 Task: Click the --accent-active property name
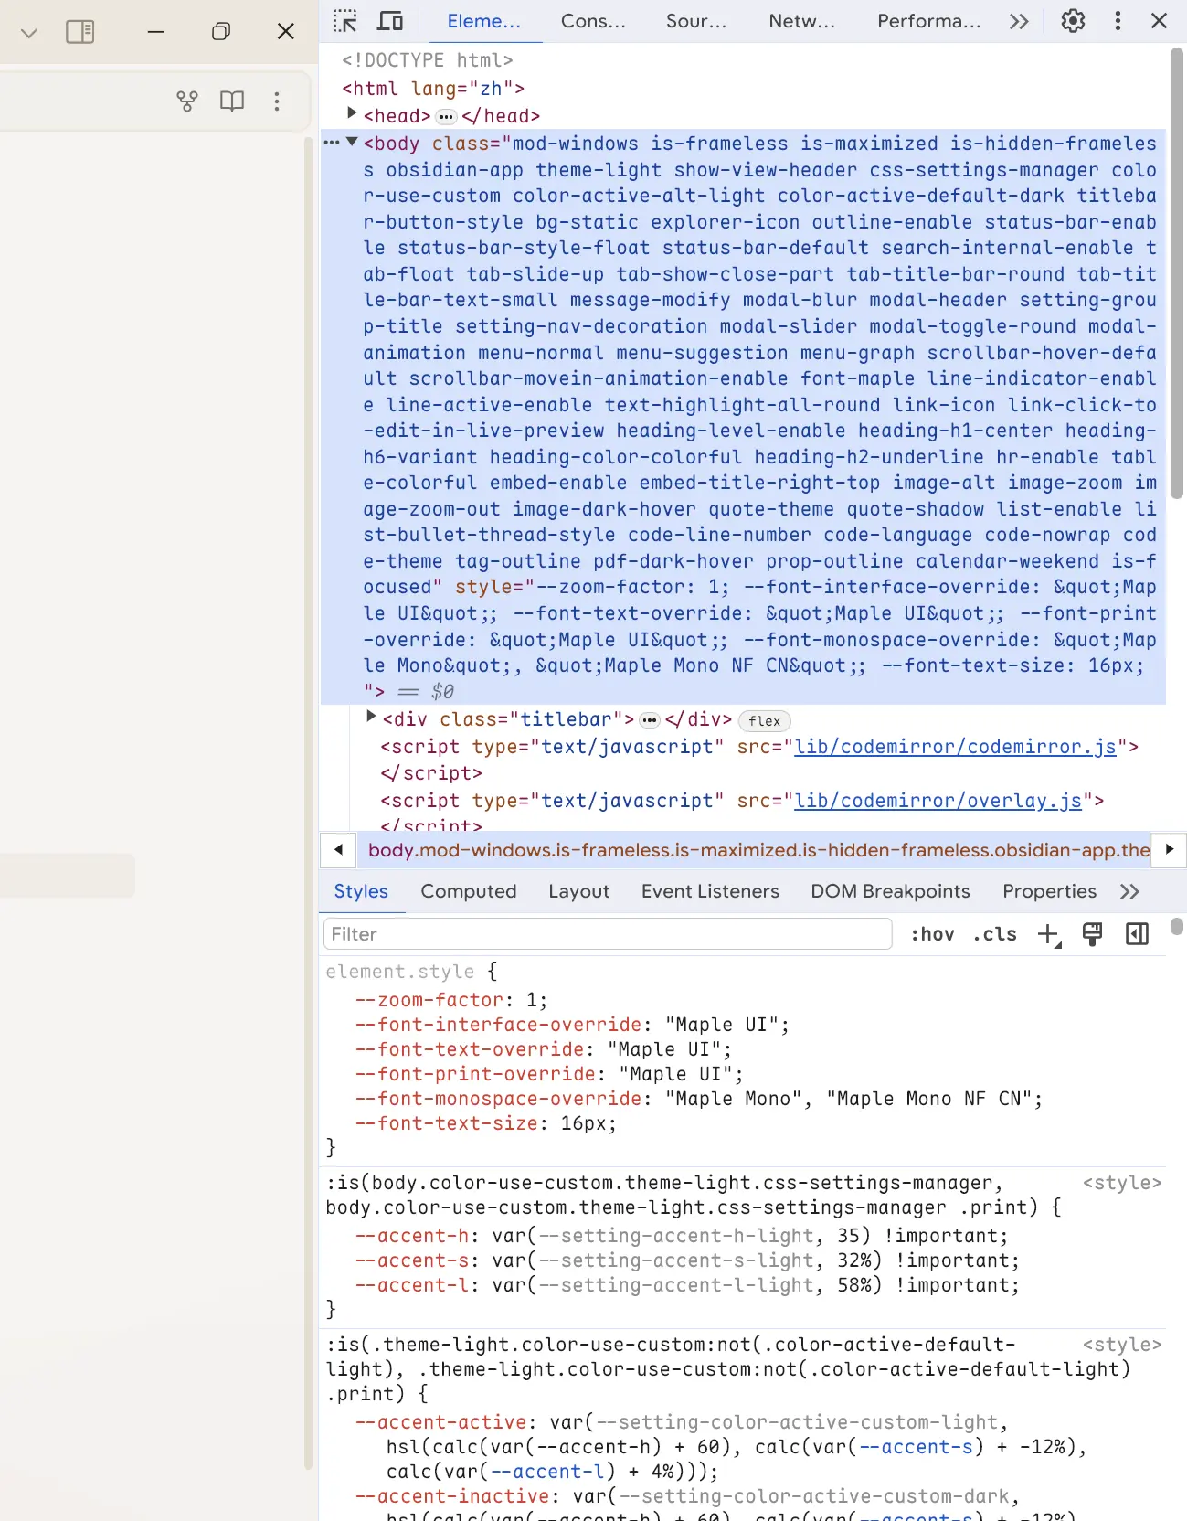(x=441, y=1422)
